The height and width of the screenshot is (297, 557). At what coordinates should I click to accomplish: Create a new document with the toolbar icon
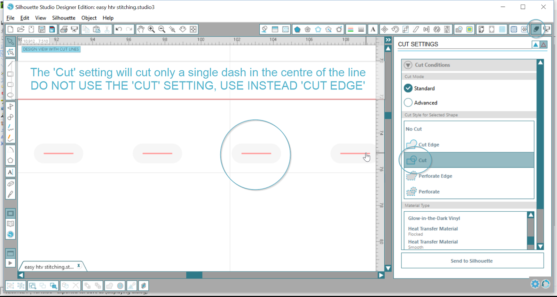pyautogui.click(x=10, y=29)
